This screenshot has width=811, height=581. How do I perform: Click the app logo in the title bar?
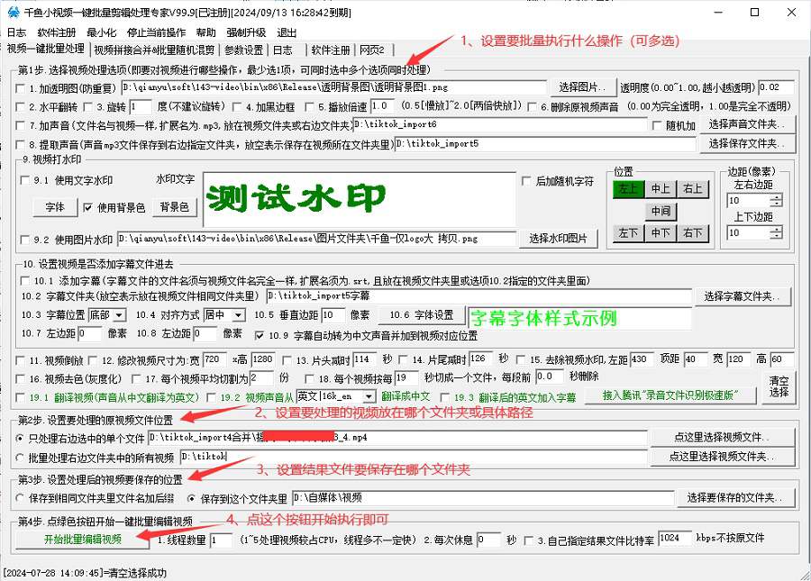[x=11, y=12]
